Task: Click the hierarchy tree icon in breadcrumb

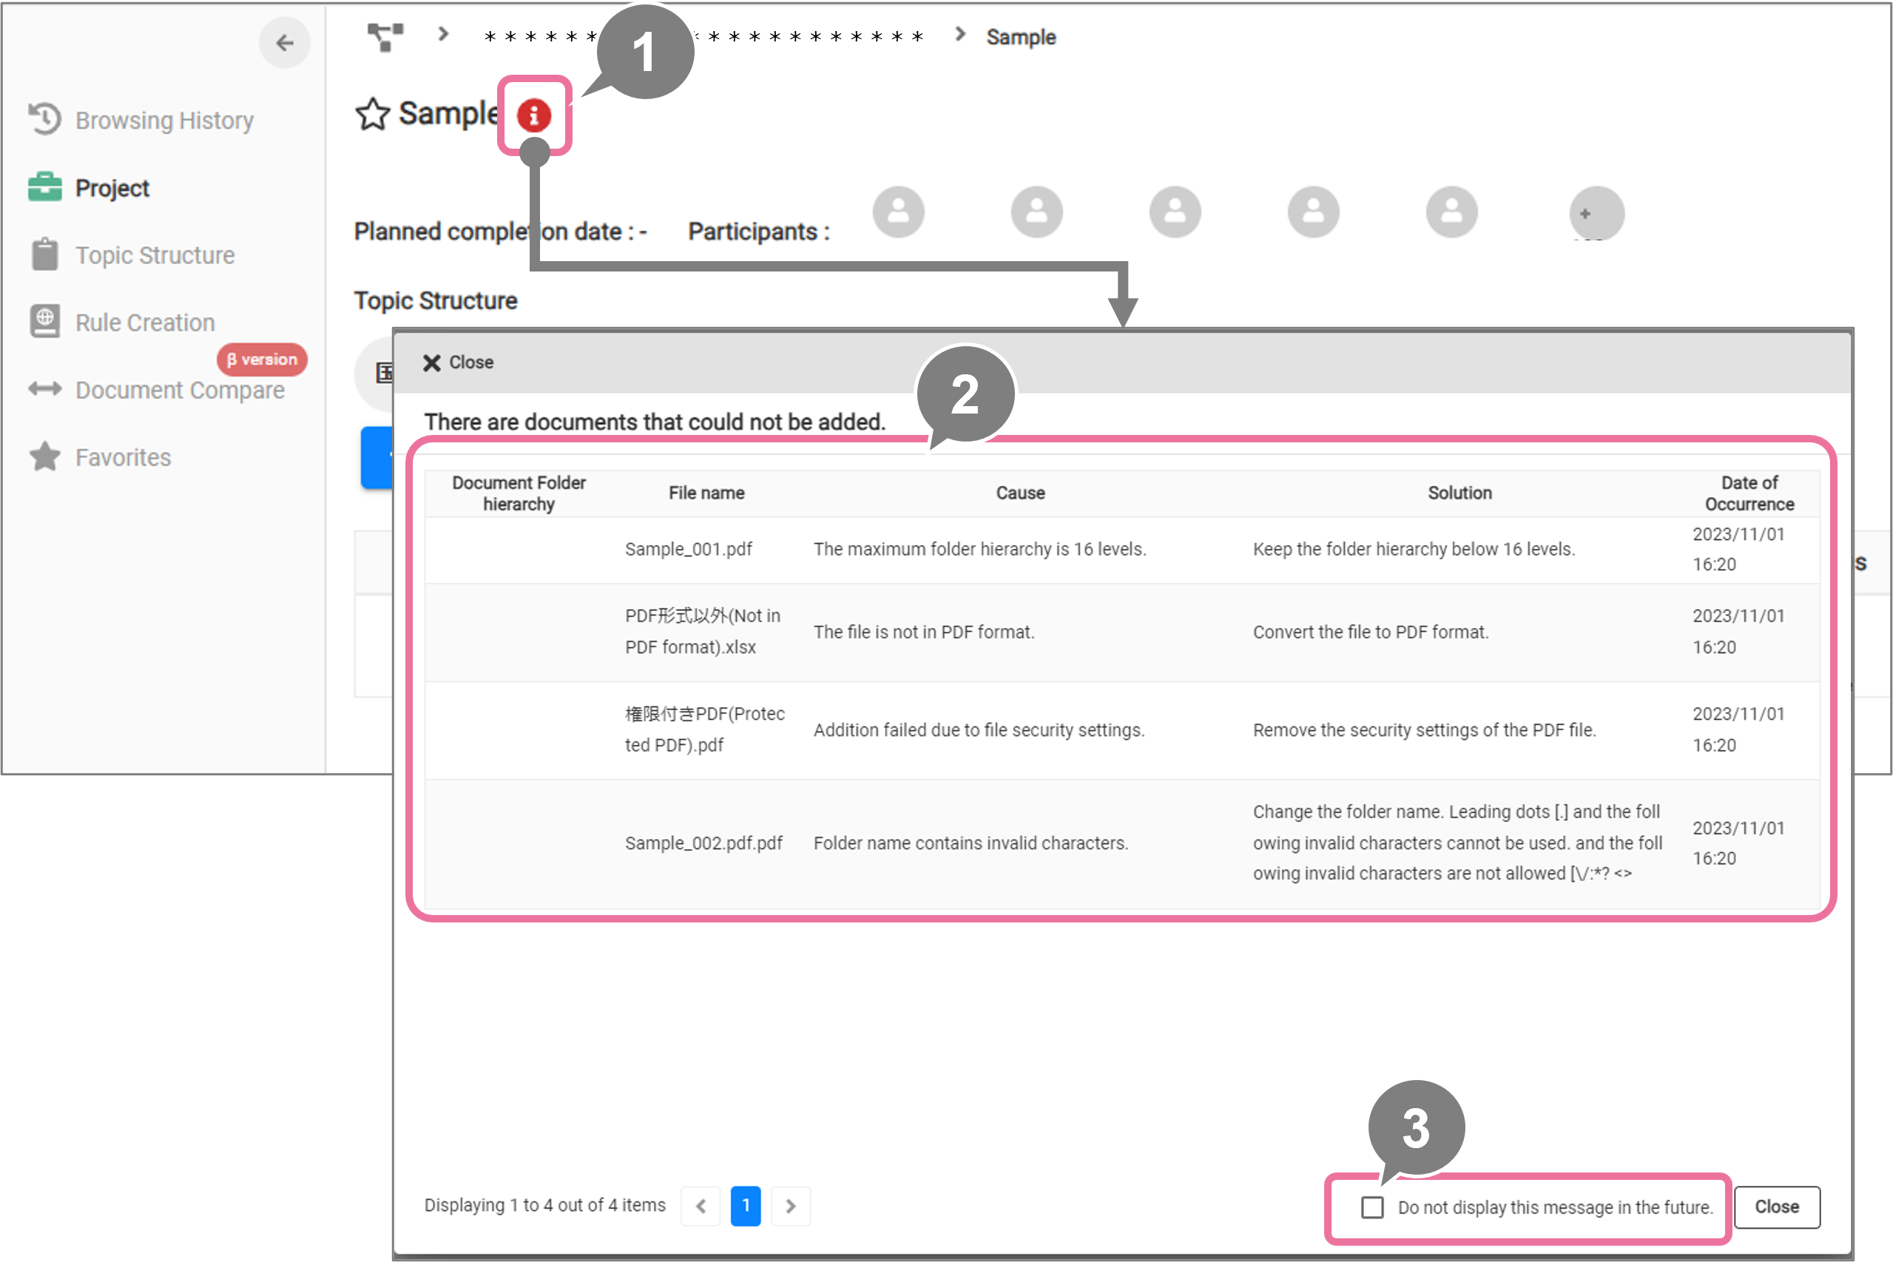Action: [385, 36]
